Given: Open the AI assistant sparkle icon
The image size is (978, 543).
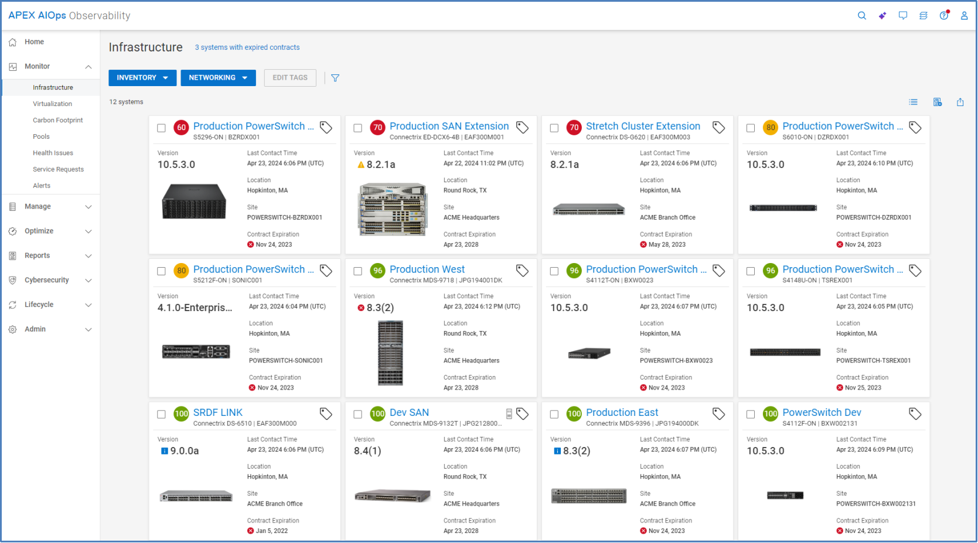Looking at the screenshot, I should pos(882,16).
